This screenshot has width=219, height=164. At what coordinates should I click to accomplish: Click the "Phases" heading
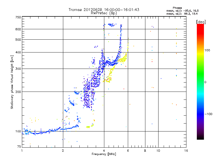(177, 8)
